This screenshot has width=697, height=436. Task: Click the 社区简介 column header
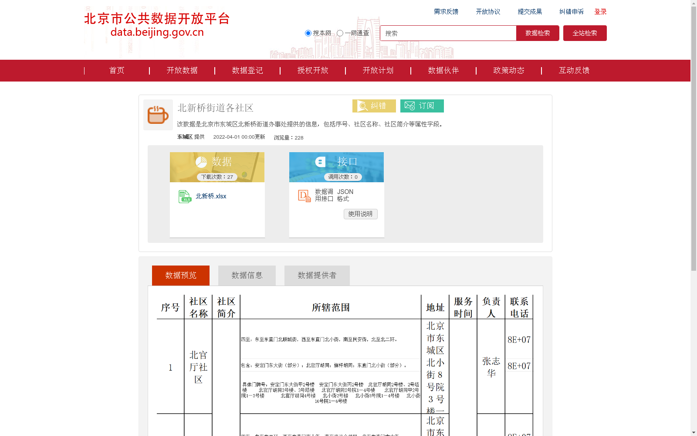click(x=226, y=308)
